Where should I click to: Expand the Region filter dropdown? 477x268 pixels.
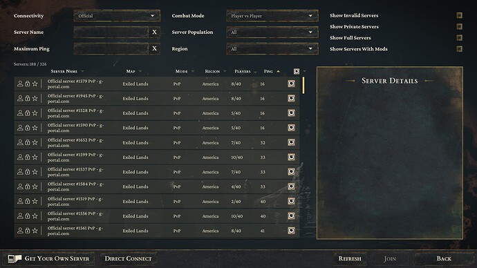point(272,48)
